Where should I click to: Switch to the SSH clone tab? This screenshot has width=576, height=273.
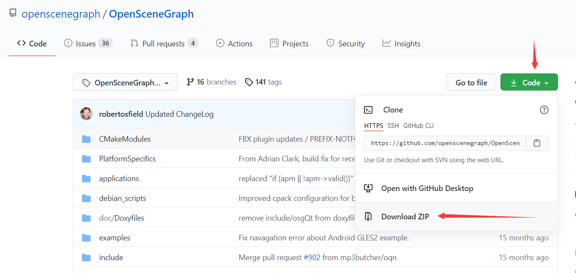393,126
